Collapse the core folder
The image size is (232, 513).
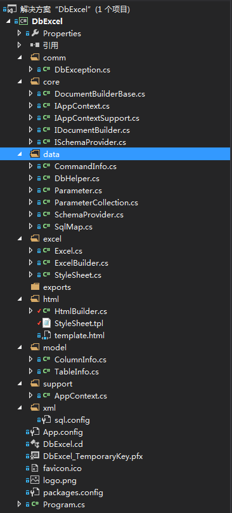[x=19, y=82]
